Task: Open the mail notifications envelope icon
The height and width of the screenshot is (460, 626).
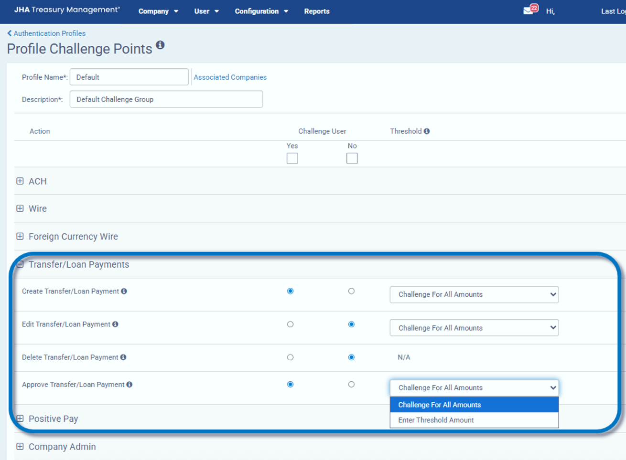Action: click(x=528, y=11)
